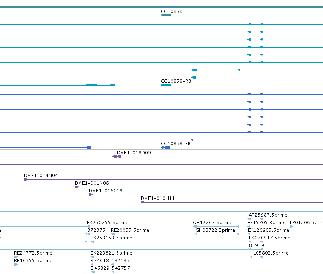Viewport: 323px width, 274px height.
Task: Click the DME1-016C19 label
Action: coord(106,191)
